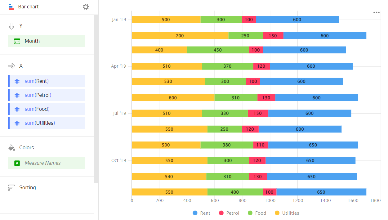The height and width of the screenshot is (220, 388).
Task: Click the calendar icon on Month field
Action: [17, 41]
